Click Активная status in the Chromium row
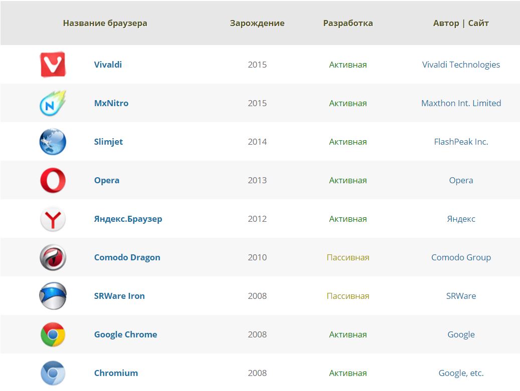 point(348,373)
